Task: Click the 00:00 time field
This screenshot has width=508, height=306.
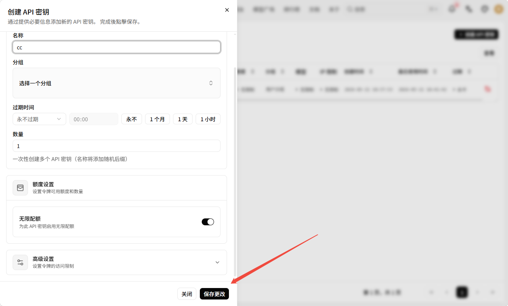Action: click(94, 119)
